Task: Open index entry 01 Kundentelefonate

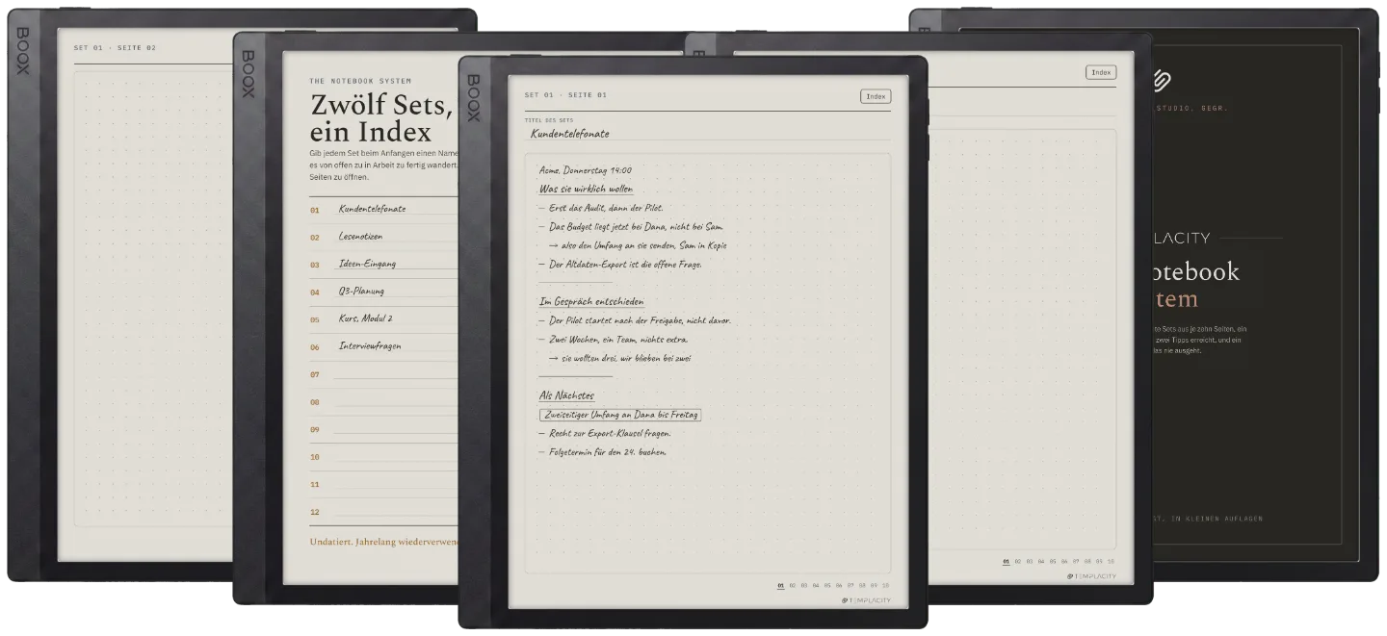Action: coord(383,209)
